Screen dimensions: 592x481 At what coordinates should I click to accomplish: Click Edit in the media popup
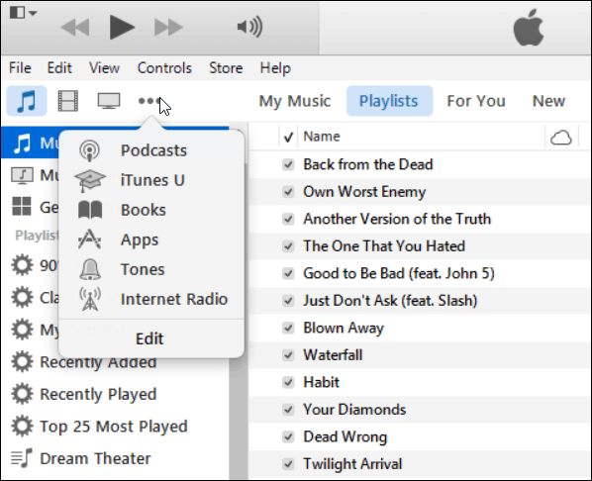(149, 338)
